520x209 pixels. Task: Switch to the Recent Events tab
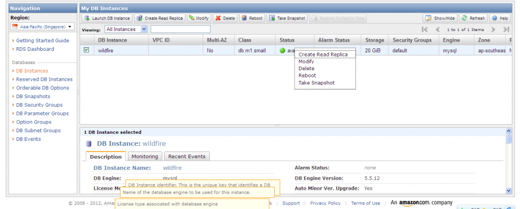(x=187, y=156)
